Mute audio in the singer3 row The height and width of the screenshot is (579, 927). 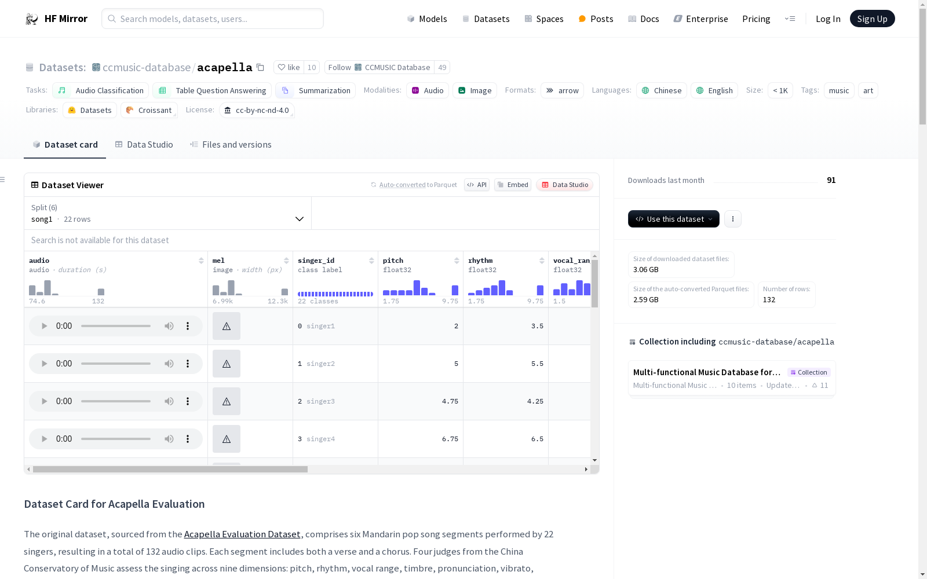169,401
